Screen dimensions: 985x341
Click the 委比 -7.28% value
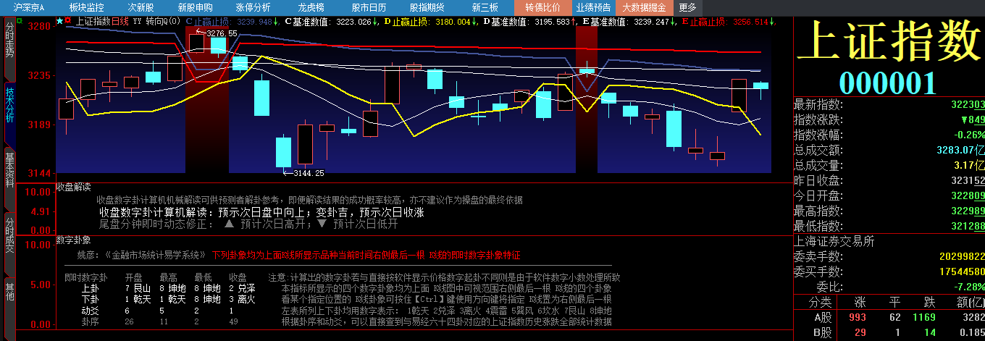click(968, 287)
